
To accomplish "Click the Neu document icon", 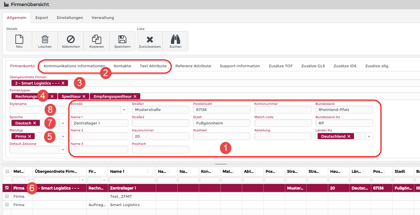I will tap(19, 39).
